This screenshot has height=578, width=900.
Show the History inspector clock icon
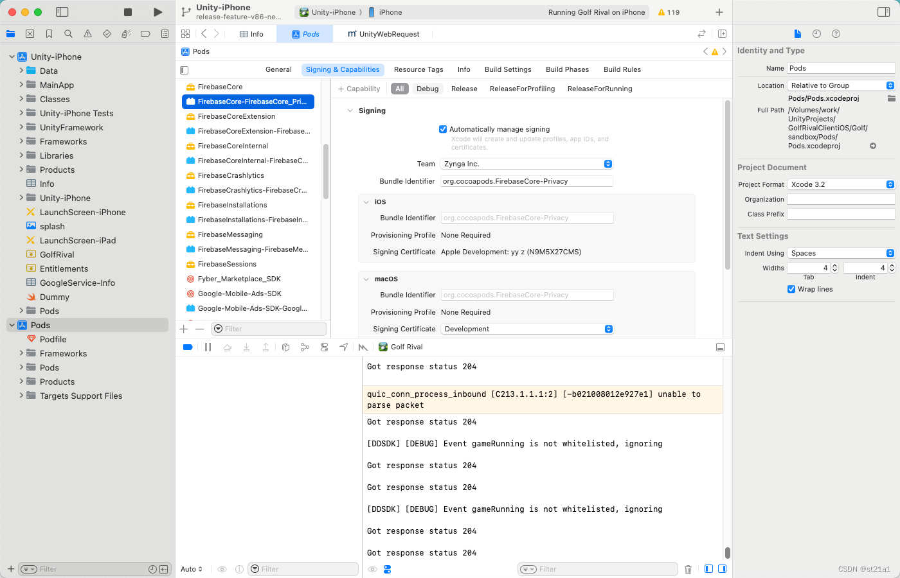tap(816, 34)
